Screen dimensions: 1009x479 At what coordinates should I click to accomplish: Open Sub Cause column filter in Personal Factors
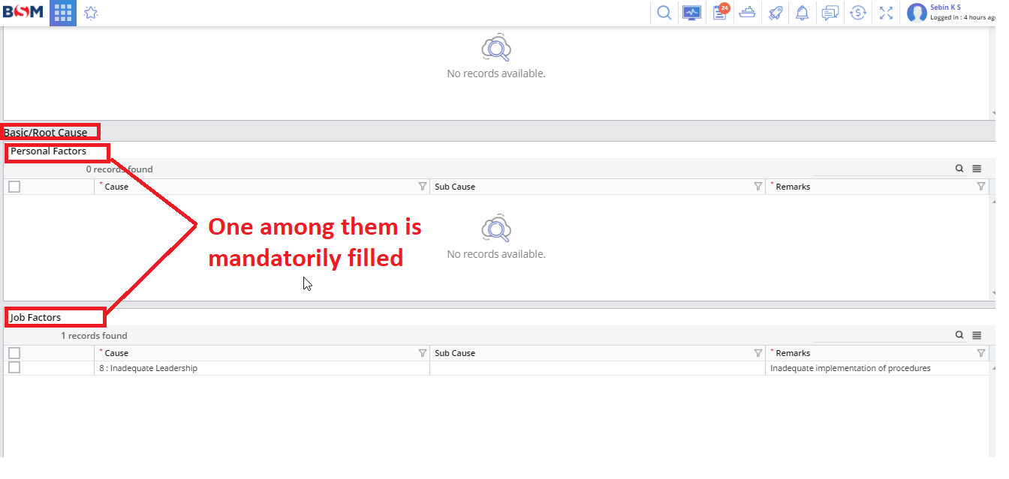tap(758, 187)
